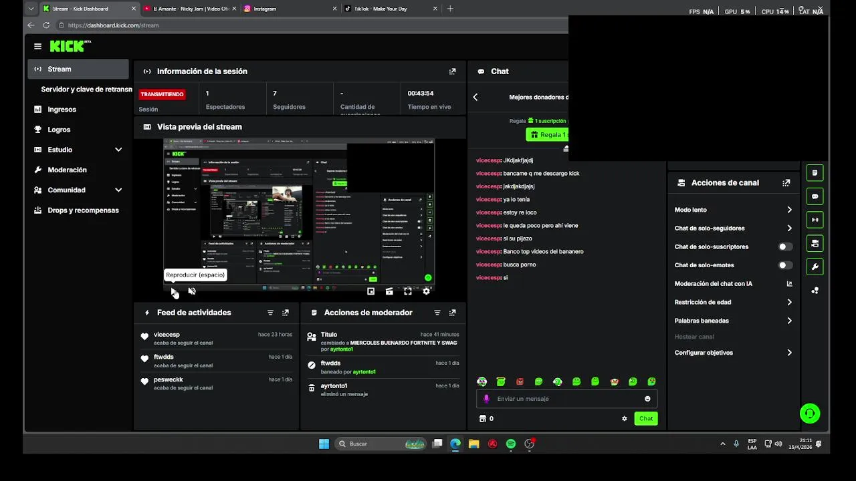Switch to the Instagram browser tab
This screenshot has height=481, width=856.
click(x=290, y=9)
